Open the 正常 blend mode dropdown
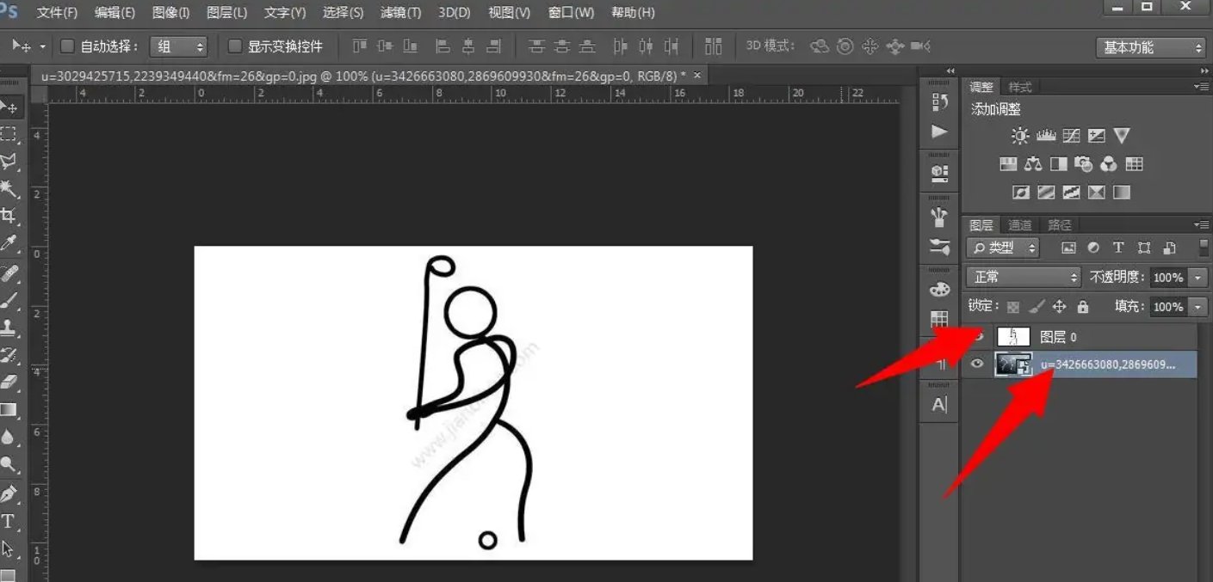The image size is (1213, 582). click(1024, 278)
